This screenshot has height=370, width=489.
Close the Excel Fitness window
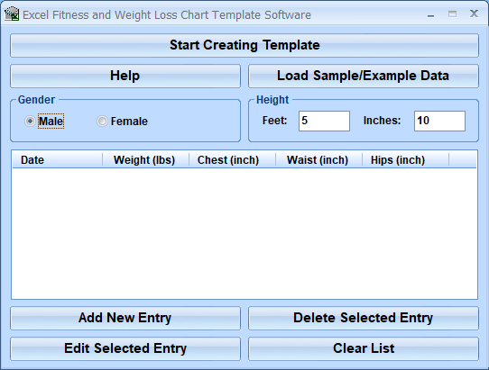click(474, 14)
